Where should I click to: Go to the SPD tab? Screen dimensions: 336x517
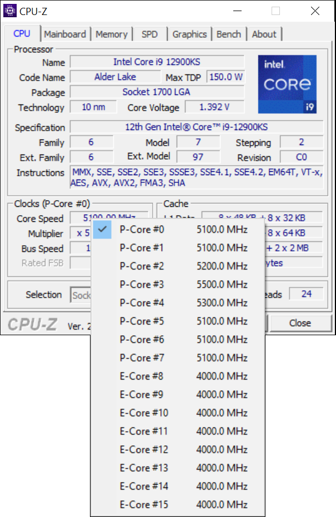coord(149,34)
